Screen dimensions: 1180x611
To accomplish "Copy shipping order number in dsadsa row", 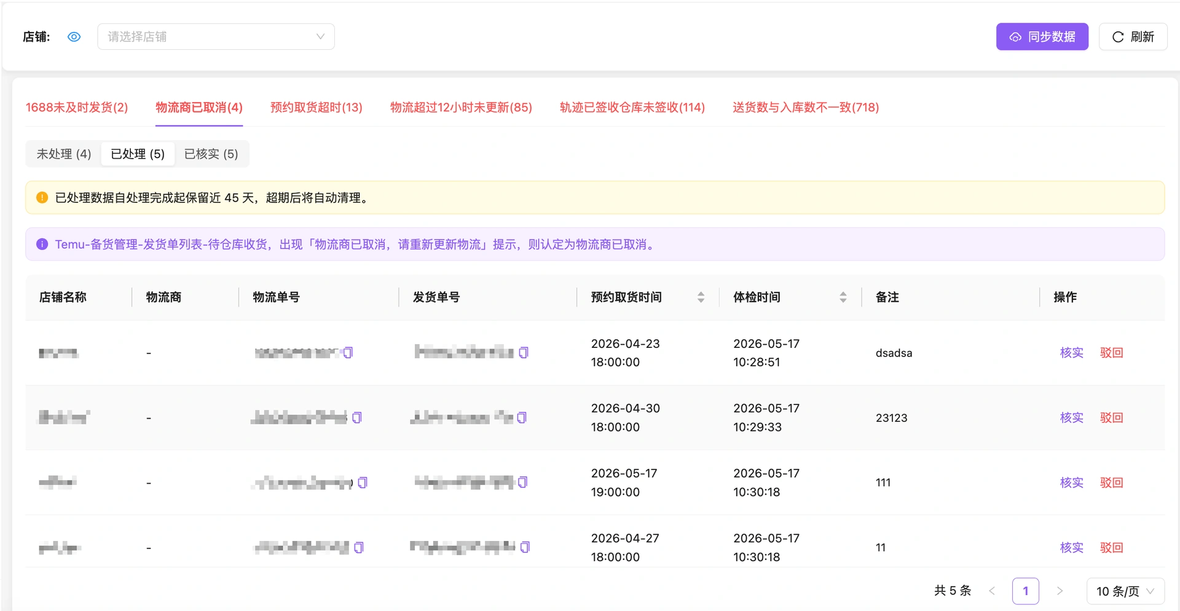I will pos(524,353).
